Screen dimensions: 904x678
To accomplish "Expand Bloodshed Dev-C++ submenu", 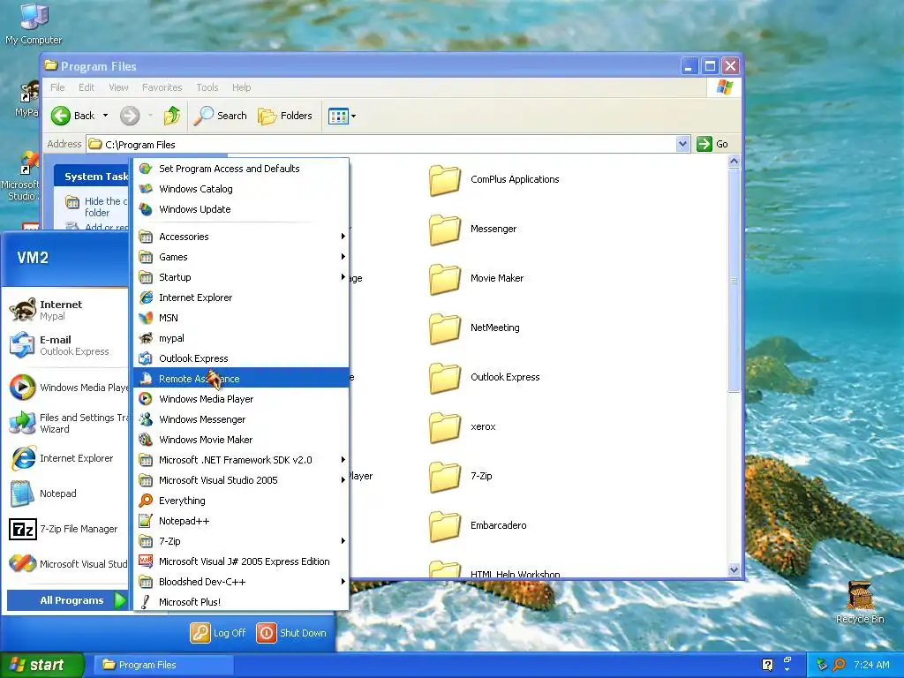I will coord(241,582).
